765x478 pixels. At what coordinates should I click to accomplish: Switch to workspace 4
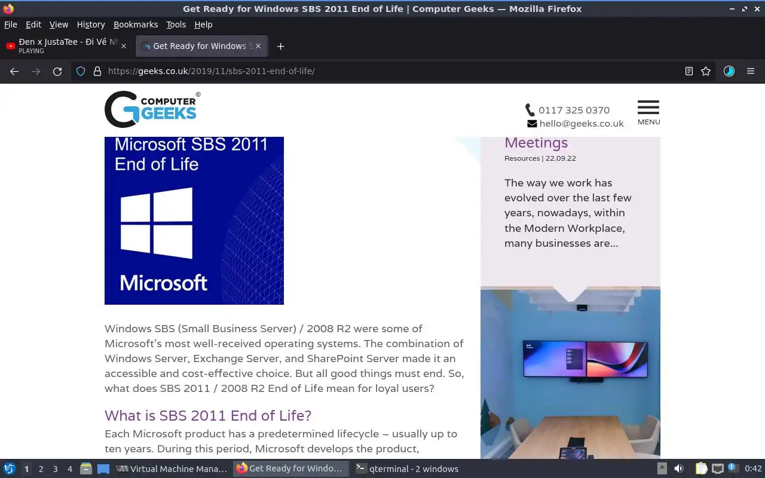click(69, 469)
